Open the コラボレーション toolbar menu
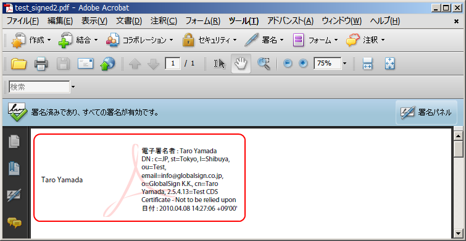Screen dimensions: 466x241 [139, 40]
